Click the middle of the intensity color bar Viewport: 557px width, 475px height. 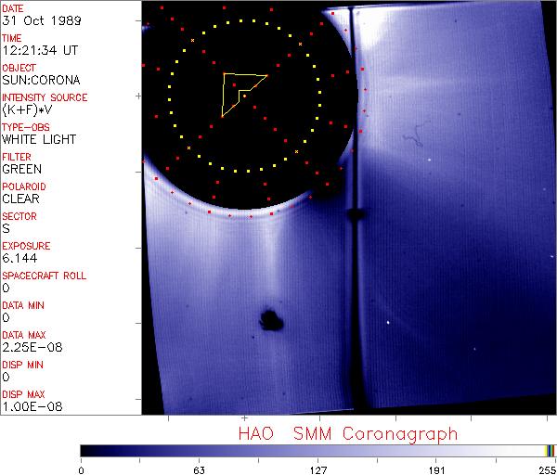(x=317, y=451)
